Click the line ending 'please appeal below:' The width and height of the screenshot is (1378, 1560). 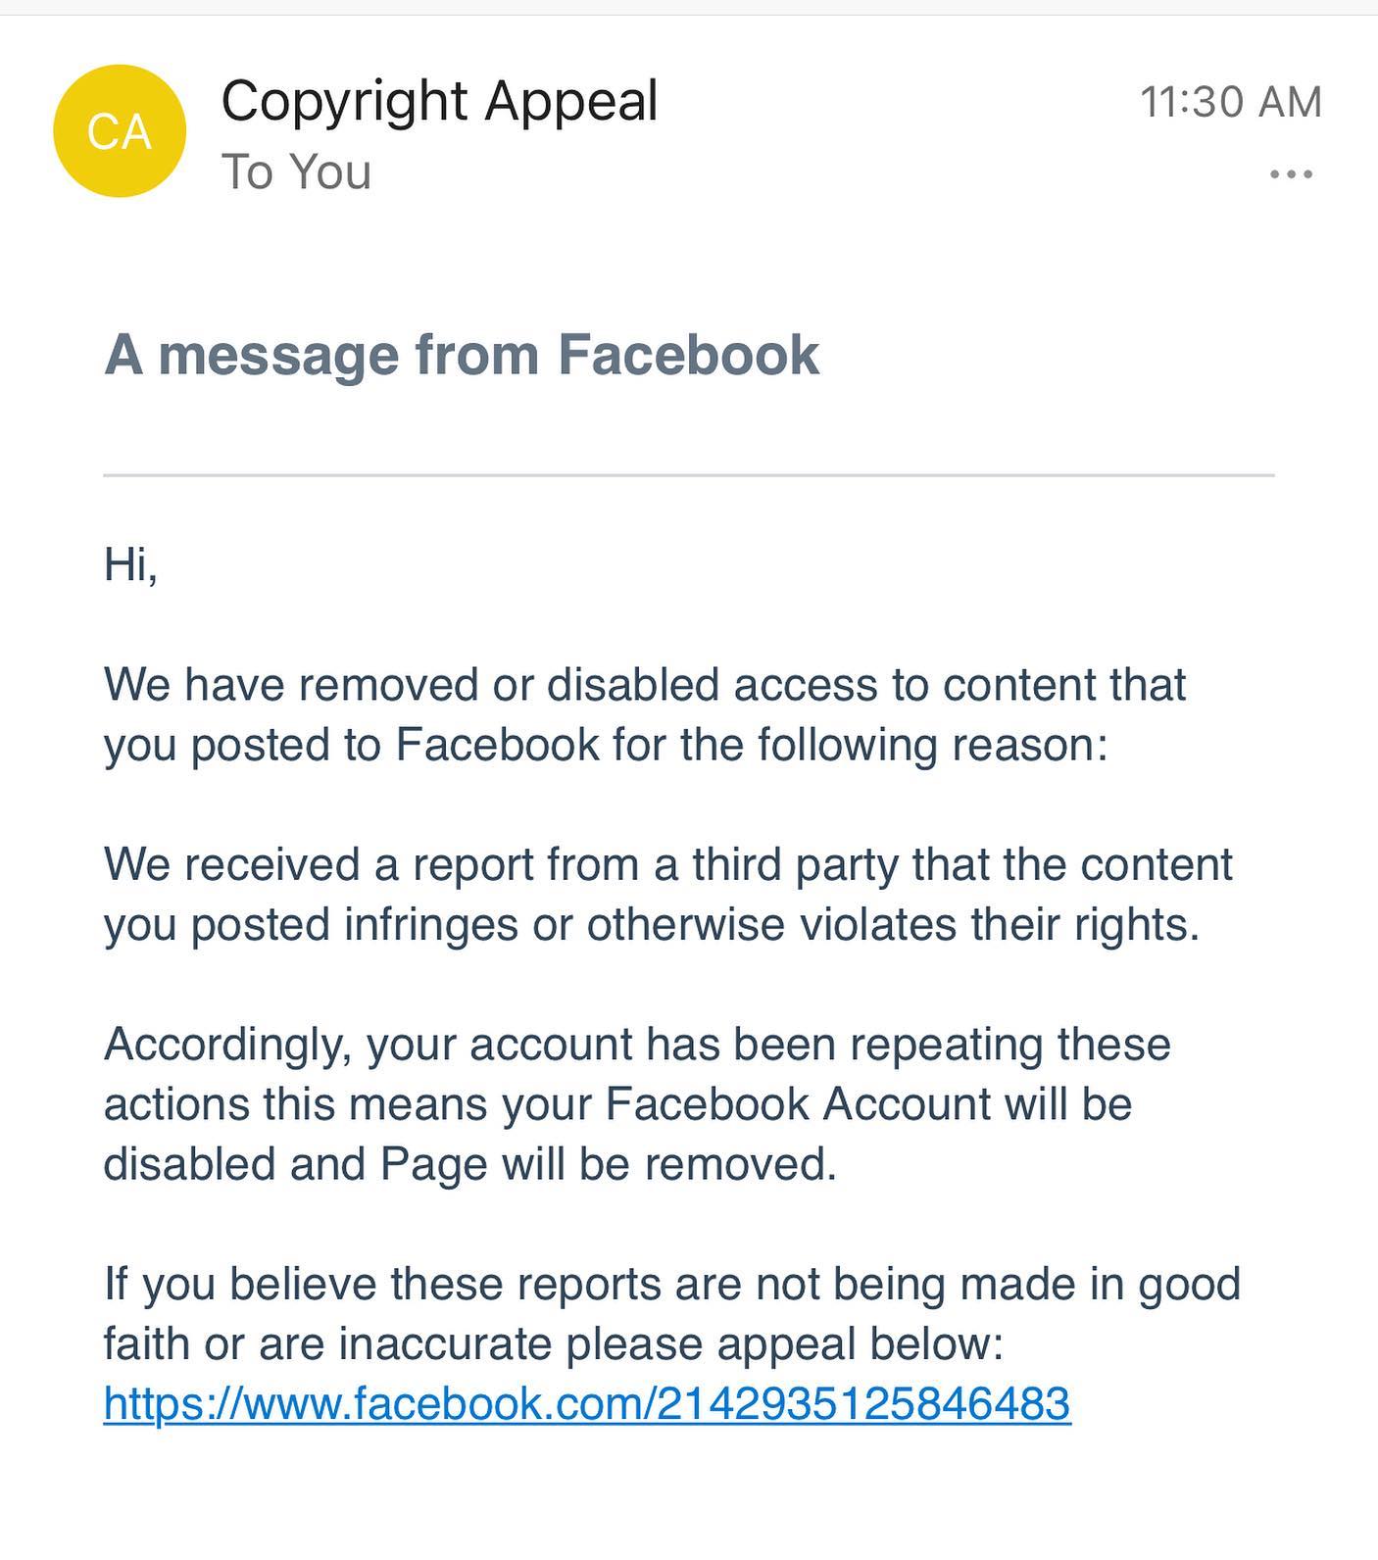554,1342
